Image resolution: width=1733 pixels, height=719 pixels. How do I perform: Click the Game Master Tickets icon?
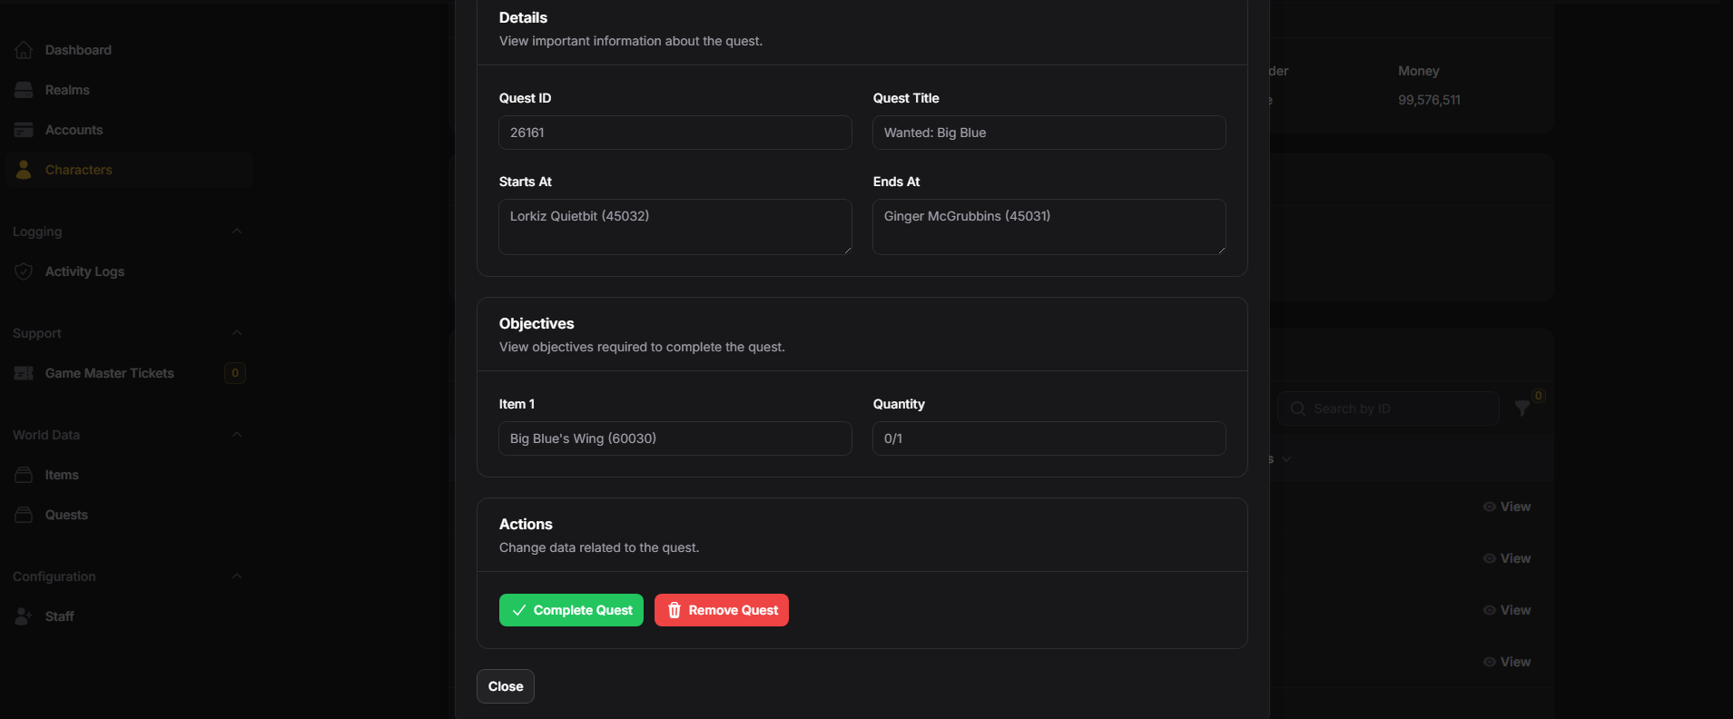point(24,373)
